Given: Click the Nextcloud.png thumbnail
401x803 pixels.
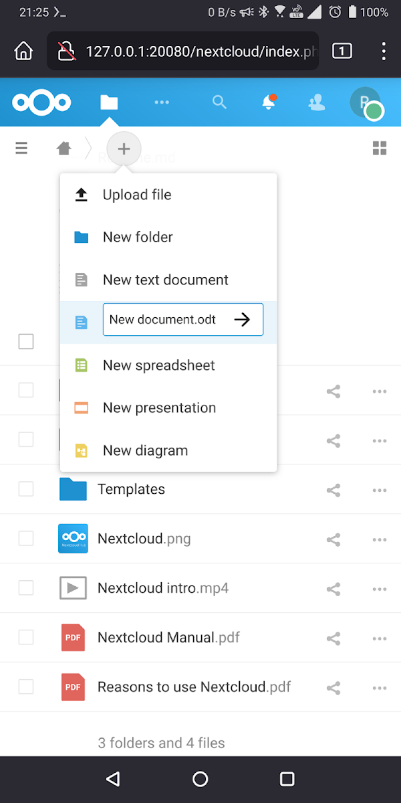Looking at the screenshot, I should pyautogui.click(x=73, y=538).
